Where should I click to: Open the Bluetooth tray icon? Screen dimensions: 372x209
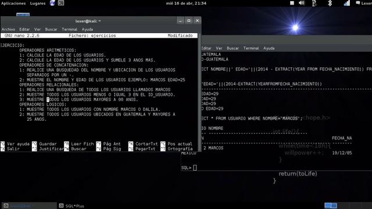330,3
